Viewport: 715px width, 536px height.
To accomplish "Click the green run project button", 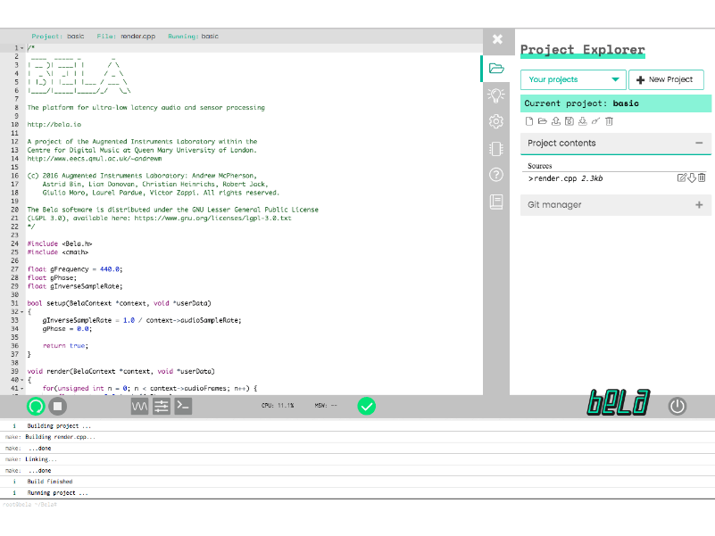I will [36, 406].
